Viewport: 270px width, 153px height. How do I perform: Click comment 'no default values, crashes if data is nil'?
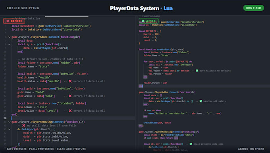[x=50, y=59]
